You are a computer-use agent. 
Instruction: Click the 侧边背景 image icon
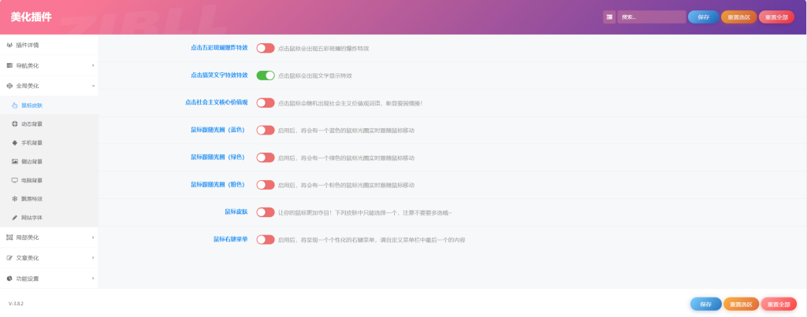point(15,161)
